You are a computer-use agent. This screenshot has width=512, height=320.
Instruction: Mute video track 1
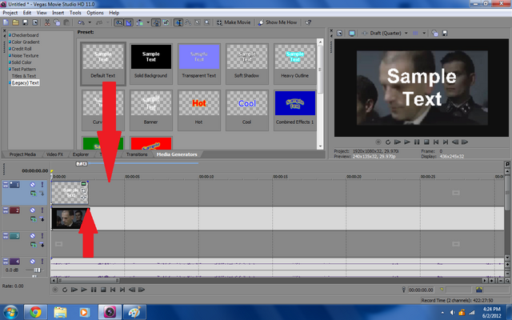(33, 185)
